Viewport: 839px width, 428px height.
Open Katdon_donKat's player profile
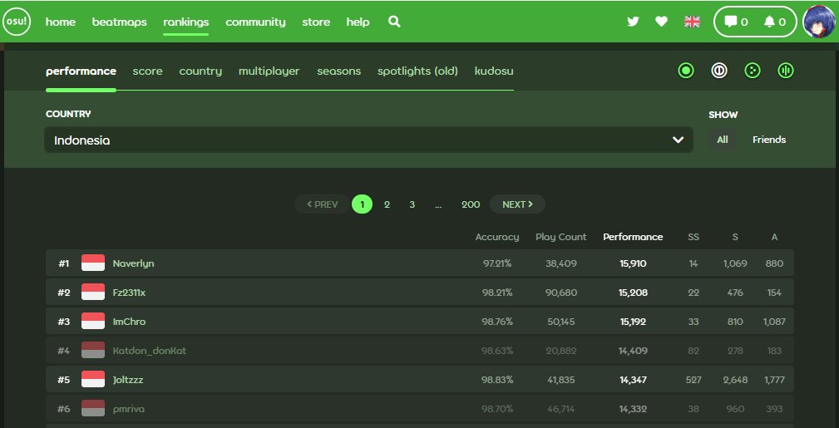[x=150, y=351]
